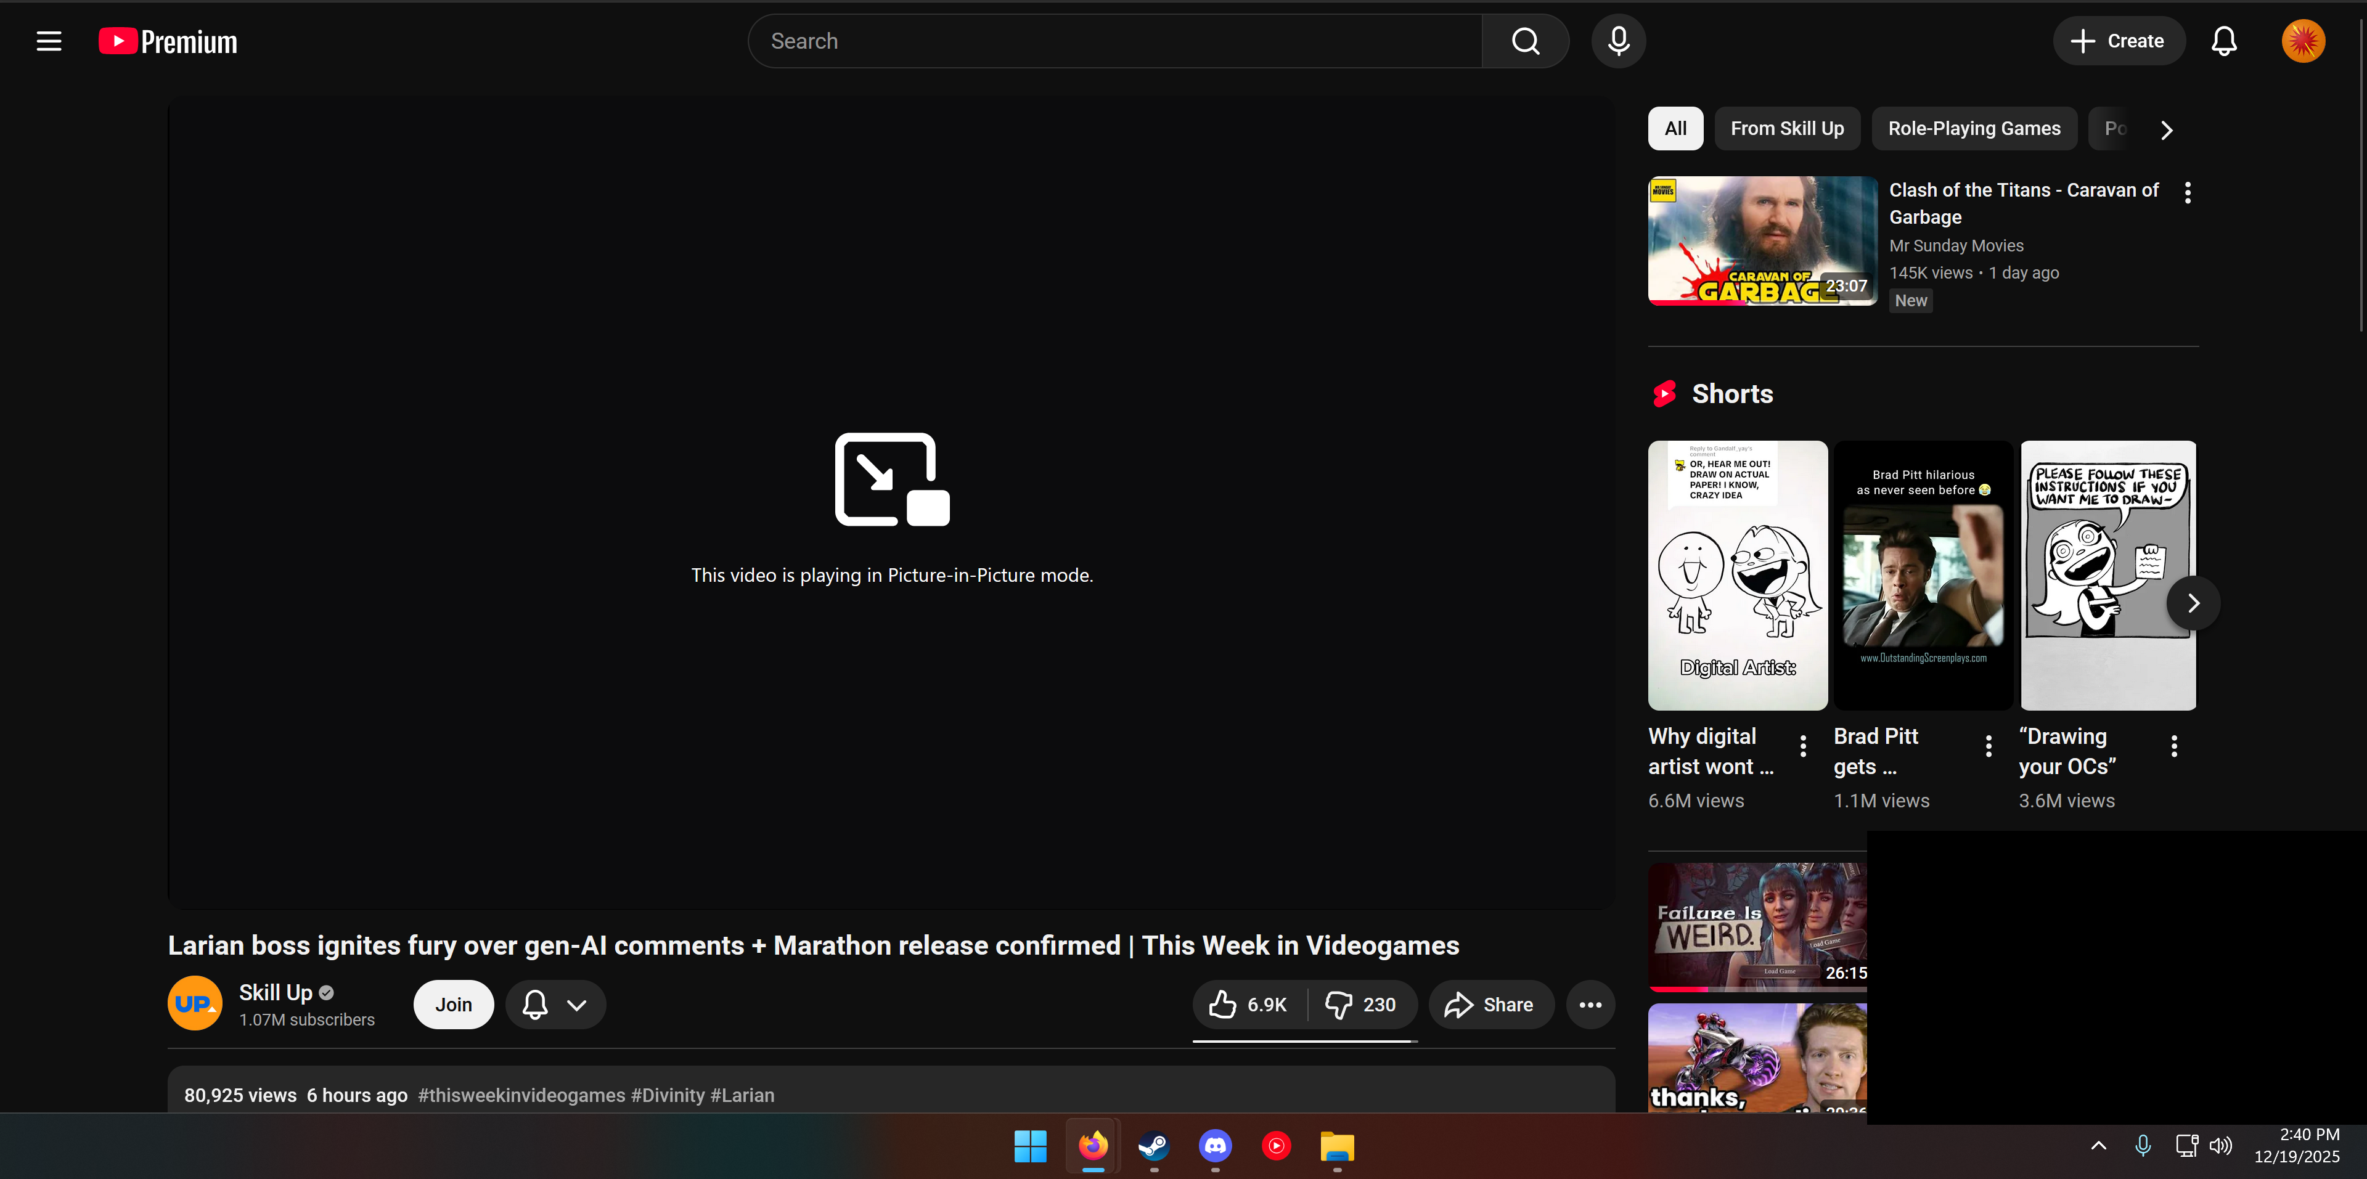Viewport: 2367px width, 1179px height.
Task: Select the Role-Playing Games chip
Action: point(1974,129)
